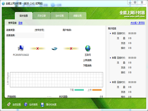148x111 pixels.
Task: Open the 提醒设置 tab
Action: (x=77, y=16)
